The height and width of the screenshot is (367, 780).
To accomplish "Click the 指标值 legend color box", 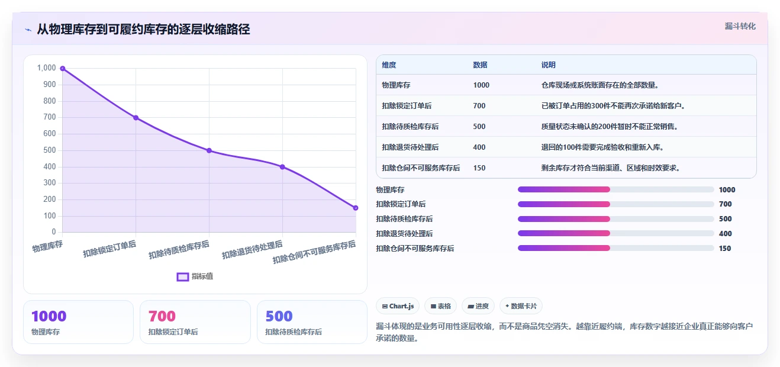I will tap(183, 276).
